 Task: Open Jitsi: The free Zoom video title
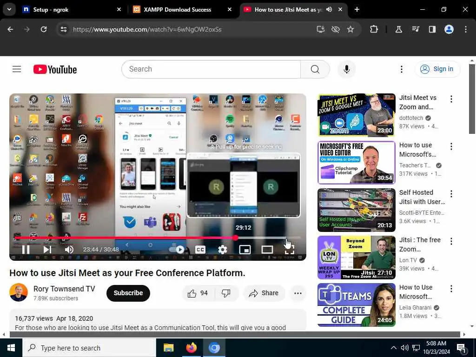[x=420, y=245]
